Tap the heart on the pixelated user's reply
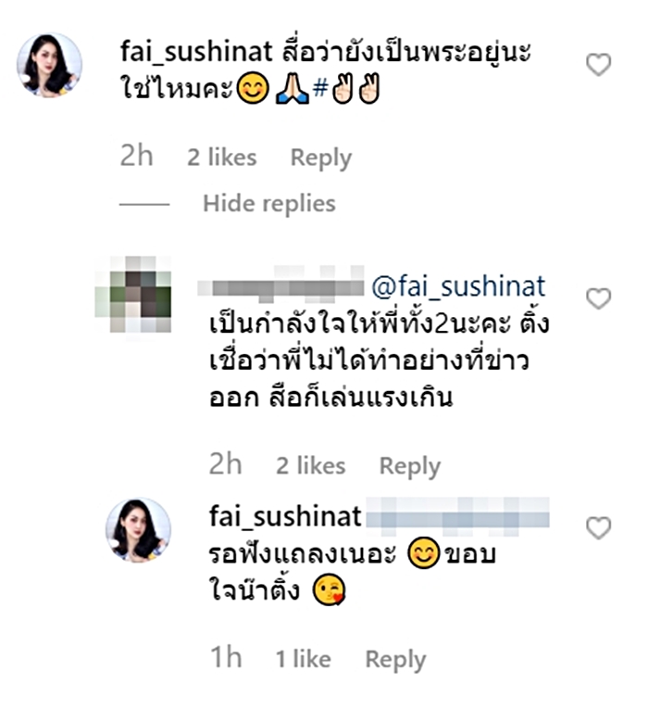 599,298
